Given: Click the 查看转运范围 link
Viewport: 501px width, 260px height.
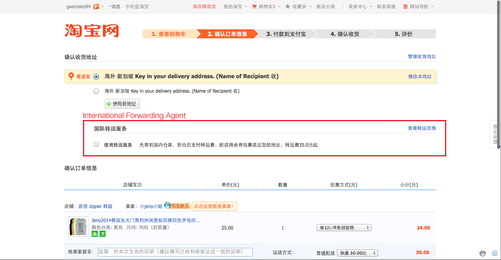Looking at the screenshot, I should pos(422,128).
